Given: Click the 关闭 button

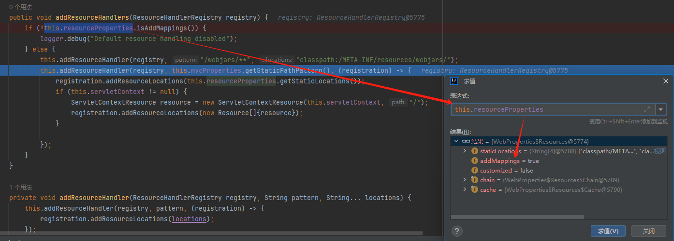Looking at the screenshot, I should click(649, 231).
